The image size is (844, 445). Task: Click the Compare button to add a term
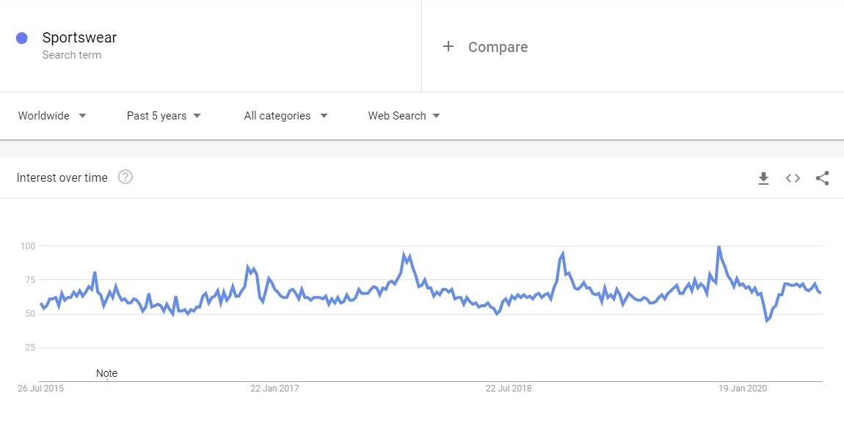pyautogui.click(x=485, y=47)
